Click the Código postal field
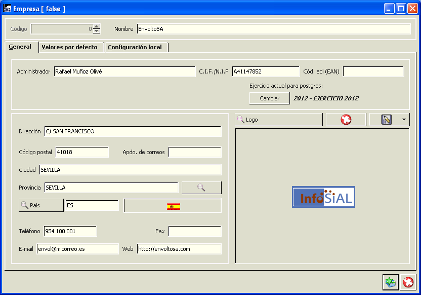 click(82, 152)
